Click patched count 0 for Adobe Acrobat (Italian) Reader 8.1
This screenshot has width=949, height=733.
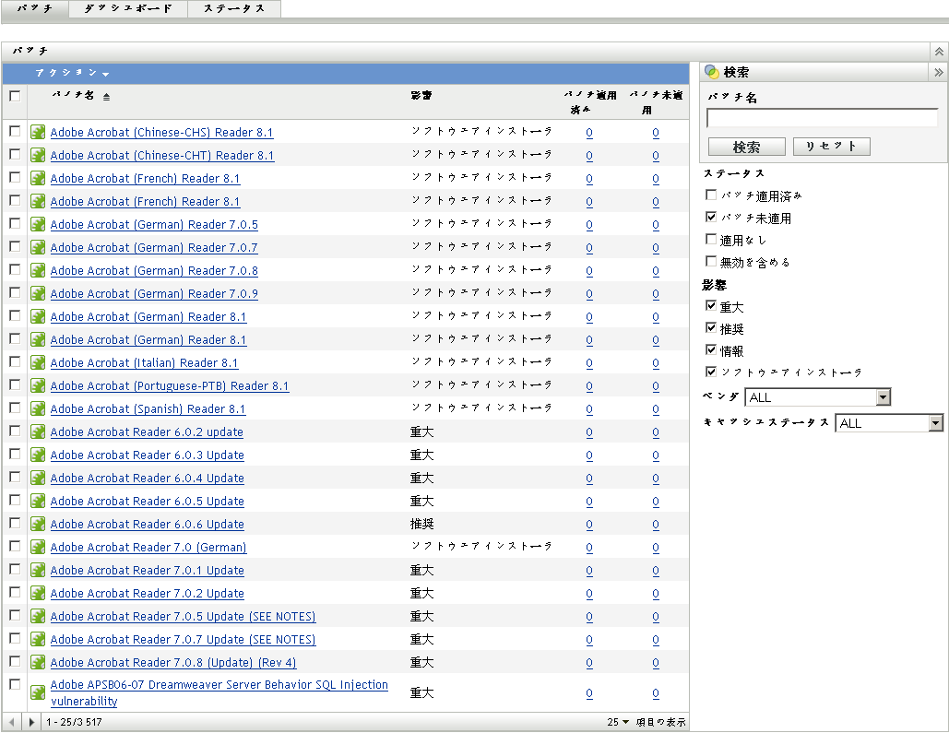click(x=589, y=362)
